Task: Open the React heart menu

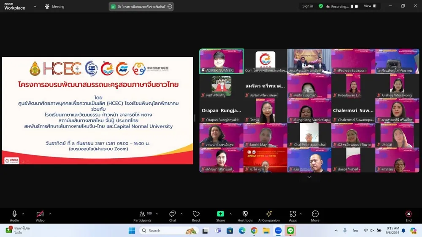Action: tap(196, 216)
